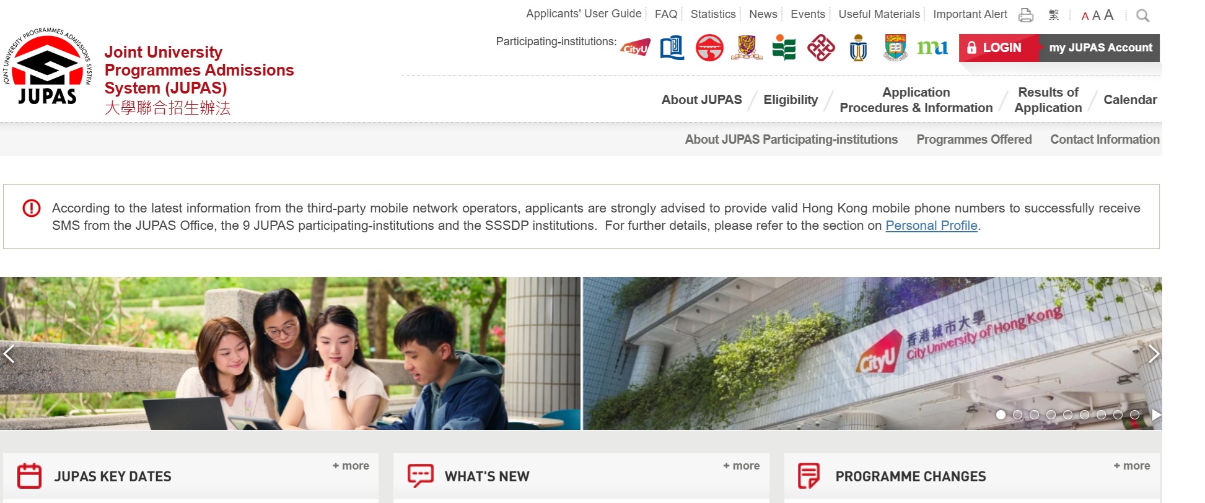Switch language to Traditional Chinese
This screenshot has height=503, width=1205.
(1054, 15)
